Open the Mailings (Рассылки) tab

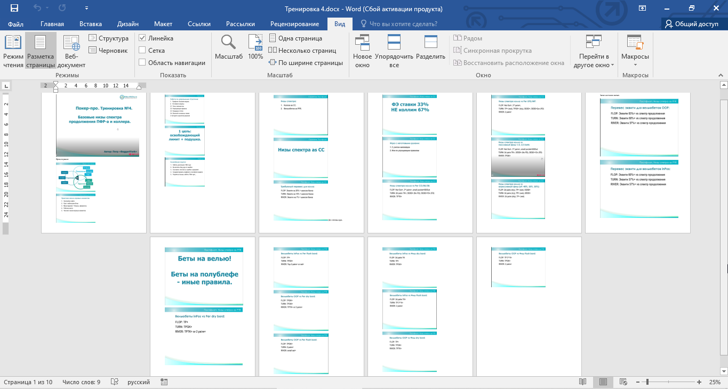pyautogui.click(x=241, y=24)
